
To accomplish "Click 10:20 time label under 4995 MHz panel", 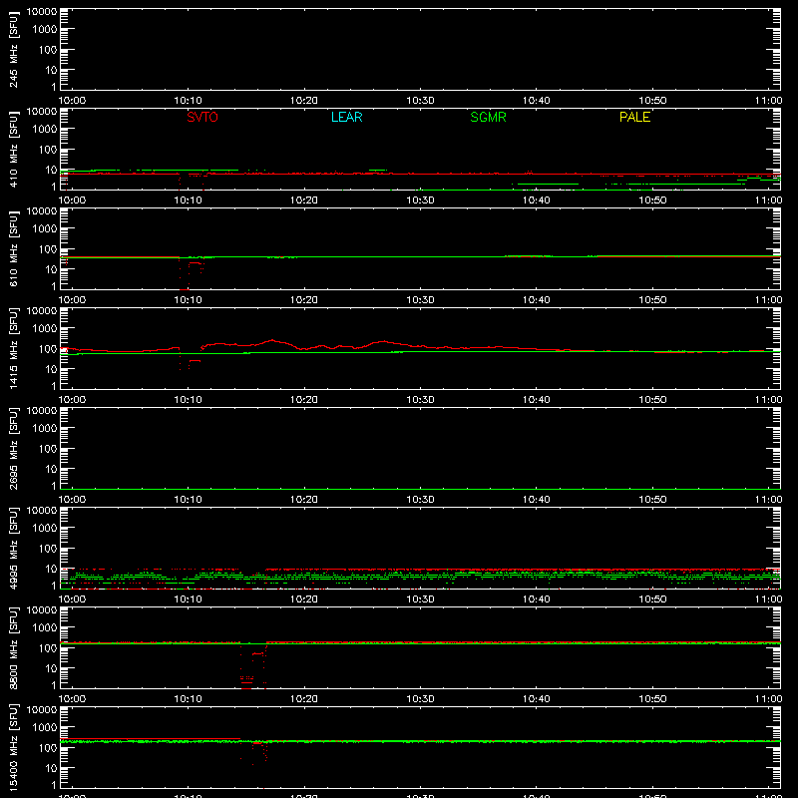I will click(304, 599).
